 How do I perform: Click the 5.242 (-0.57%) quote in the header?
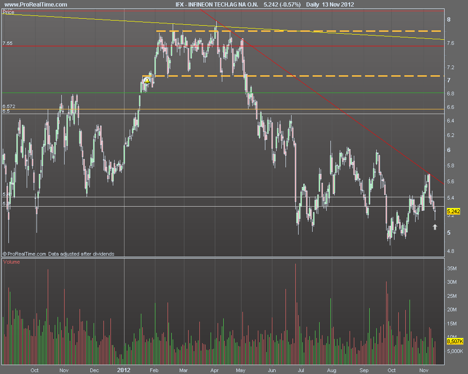[x=282, y=5]
